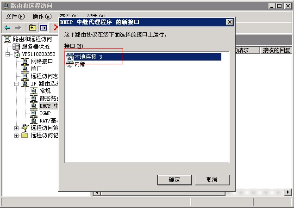The height and width of the screenshot is (208, 294).
Task: Click the 确定 button in the dialog
Action: [175, 180]
